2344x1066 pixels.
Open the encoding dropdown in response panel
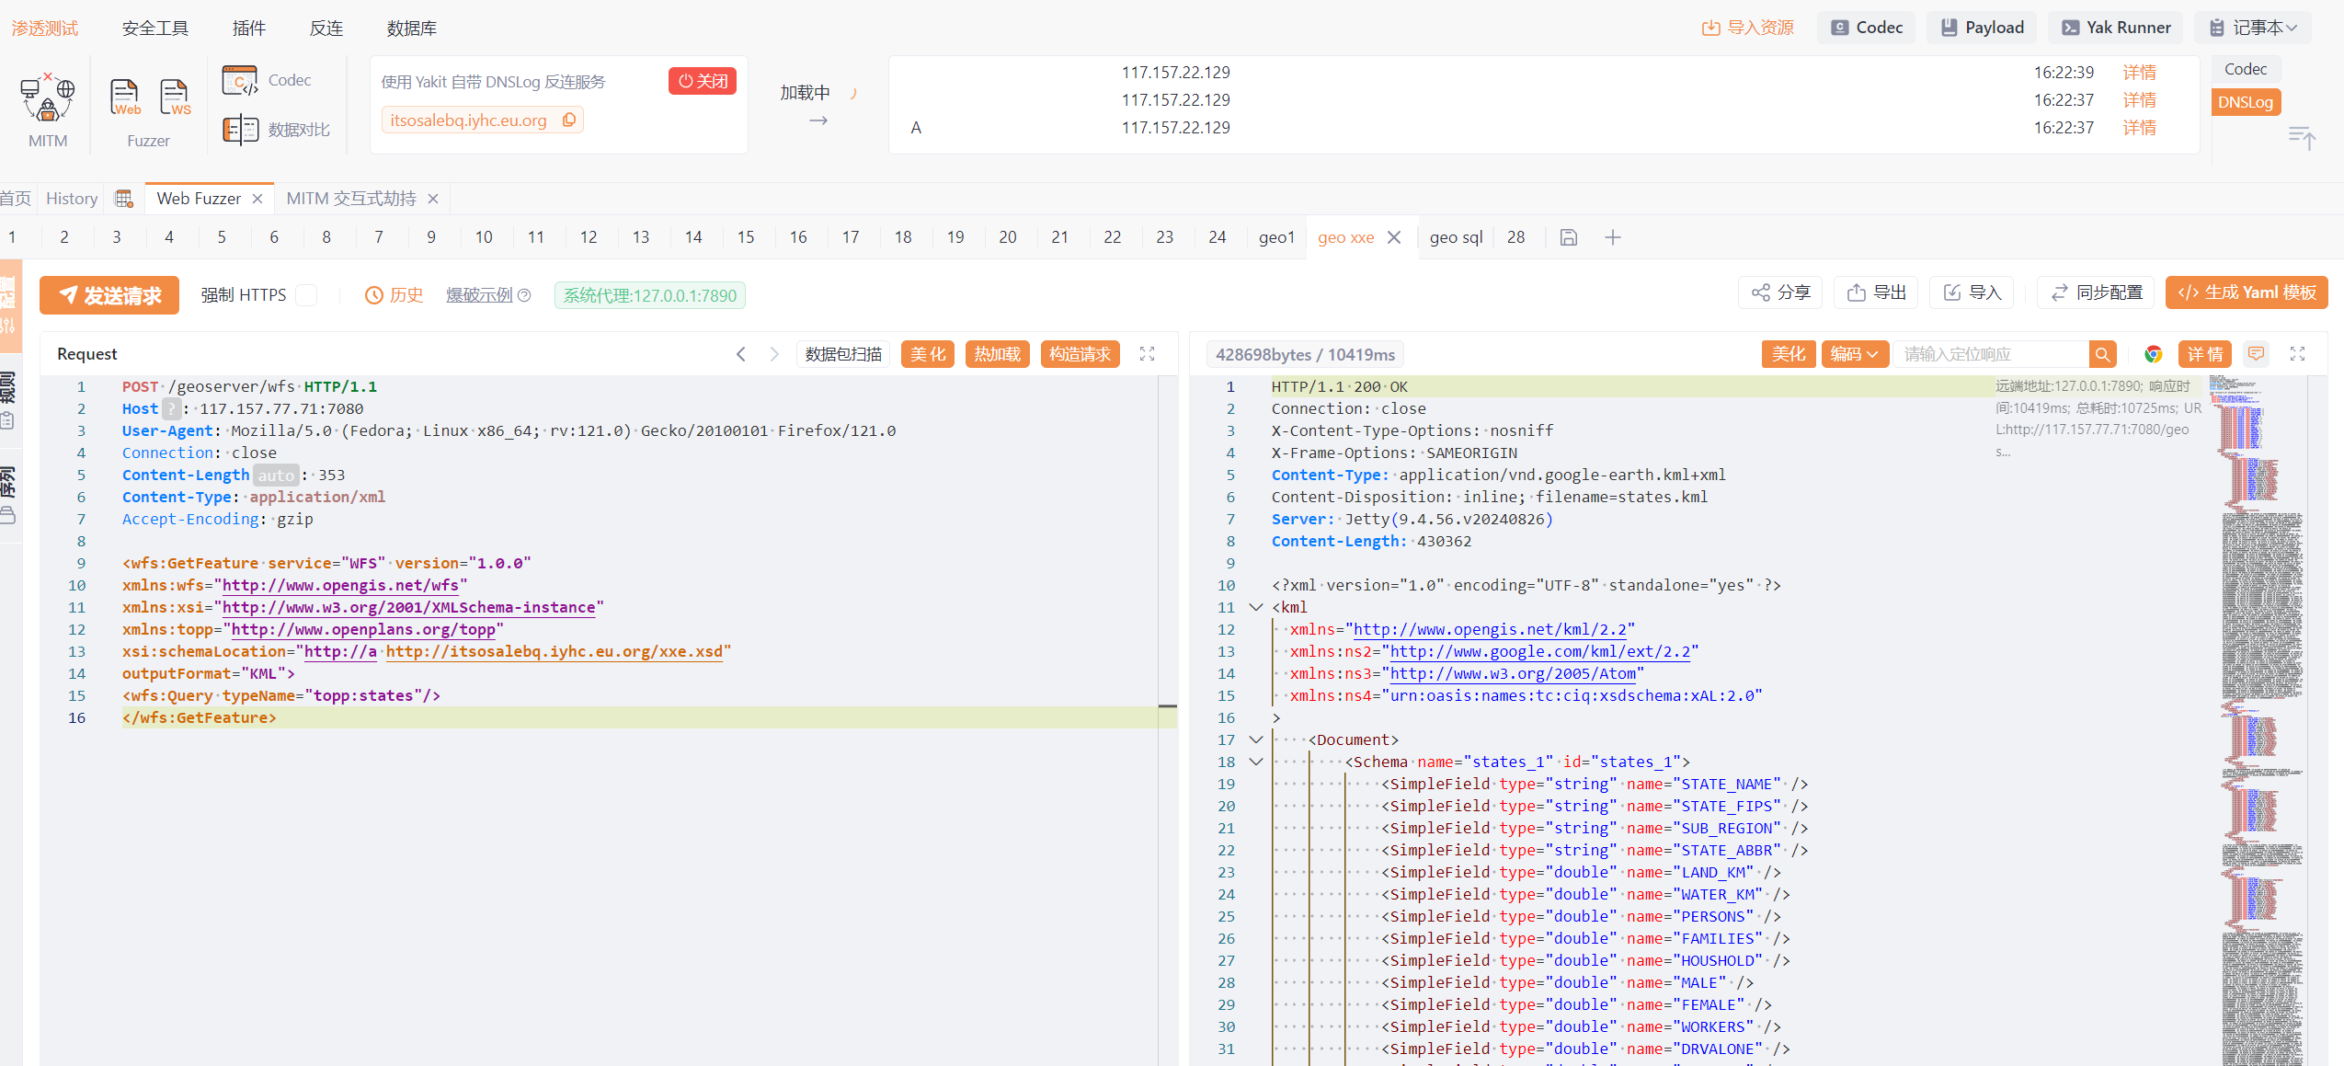1854,354
